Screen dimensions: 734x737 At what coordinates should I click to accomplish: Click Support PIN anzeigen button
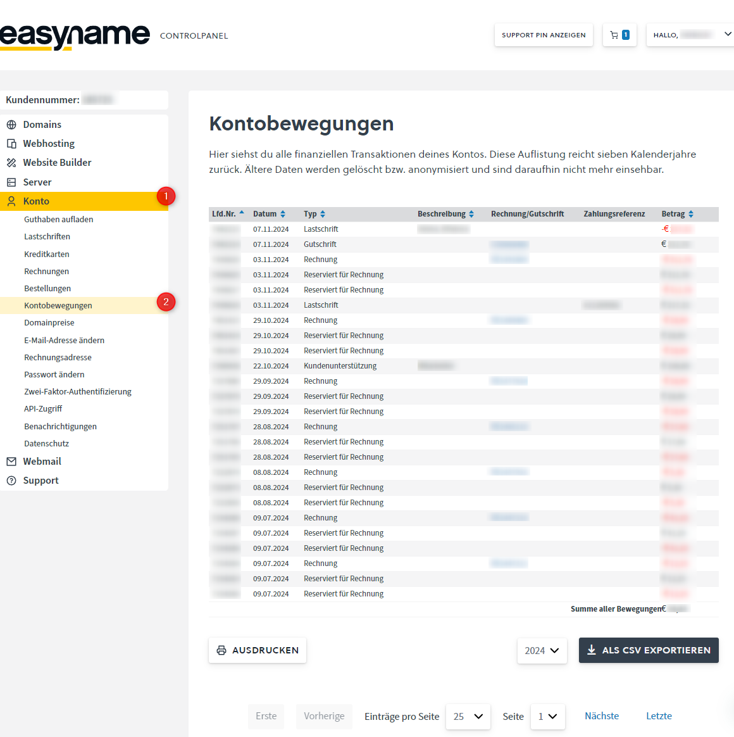click(544, 35)
